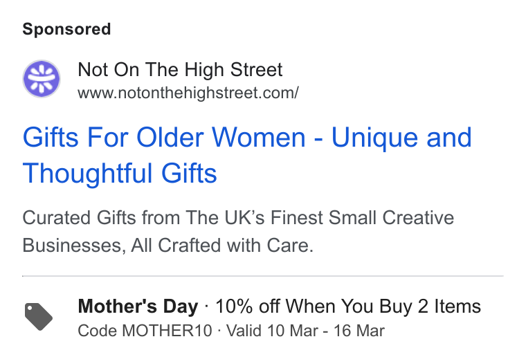Click the www.notonthehighstreet.com URL
Image resolution: width=526 pixels, height=357 pixels.
188,93
